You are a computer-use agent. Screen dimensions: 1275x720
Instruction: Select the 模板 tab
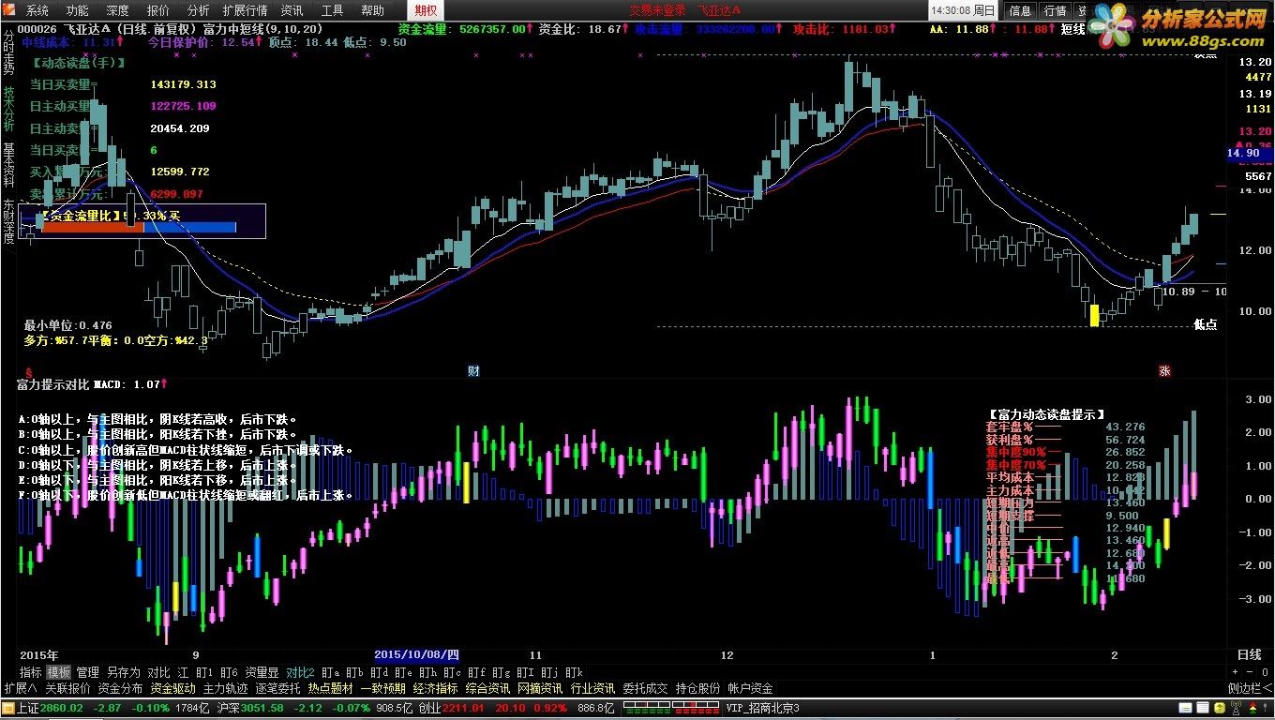59,672
